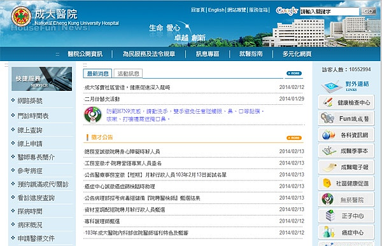Open the 工務室徵才 job post
This screenshot has width=382, height=246.
(123, 163)
